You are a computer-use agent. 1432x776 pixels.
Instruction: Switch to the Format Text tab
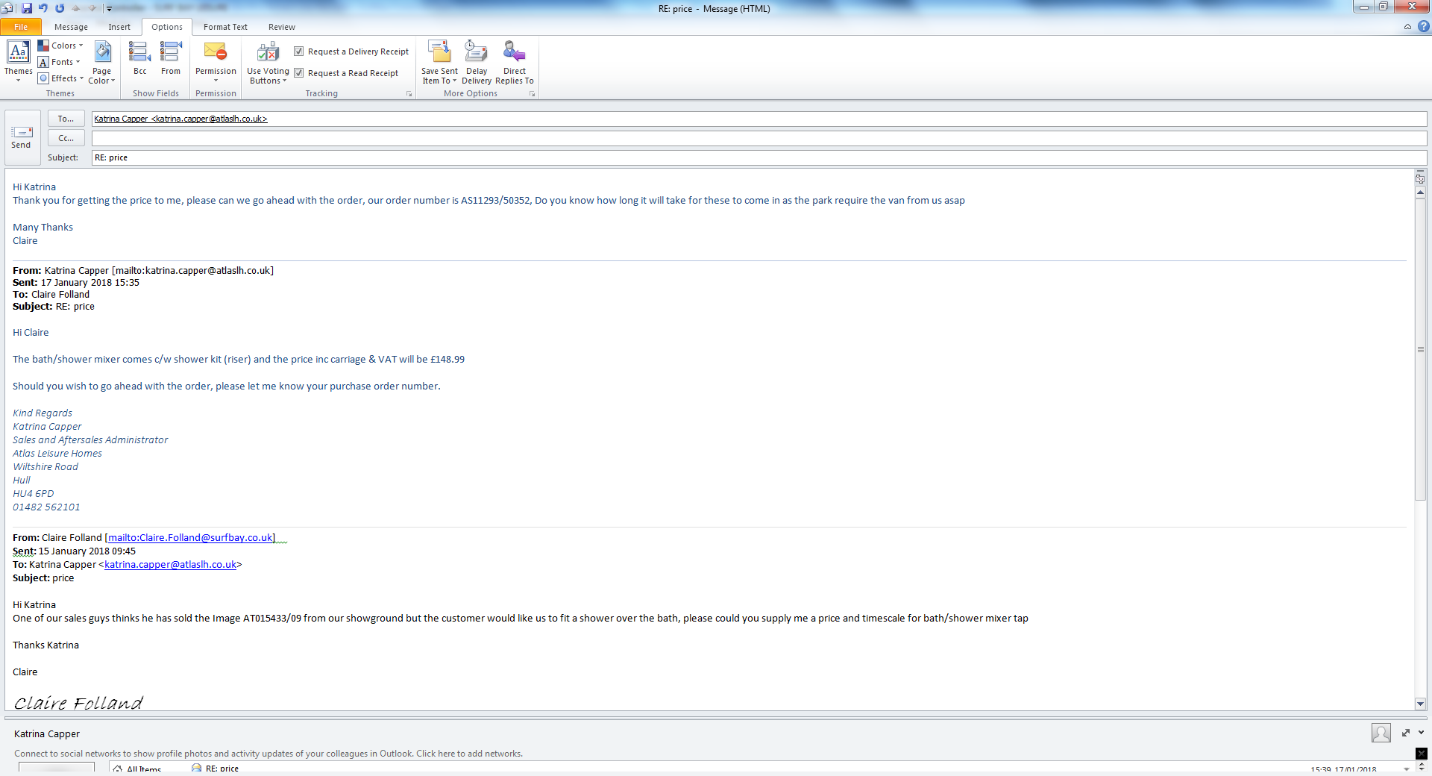[x=225, y=27]
